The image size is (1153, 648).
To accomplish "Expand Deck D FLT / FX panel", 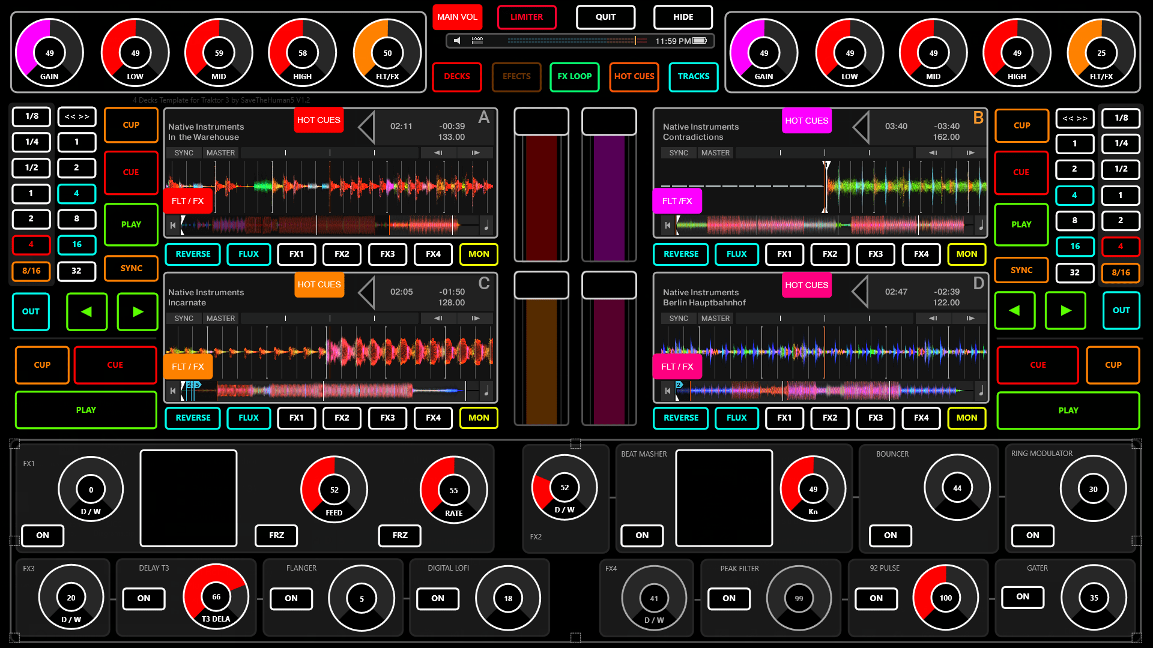I will (x=677, y=367).
